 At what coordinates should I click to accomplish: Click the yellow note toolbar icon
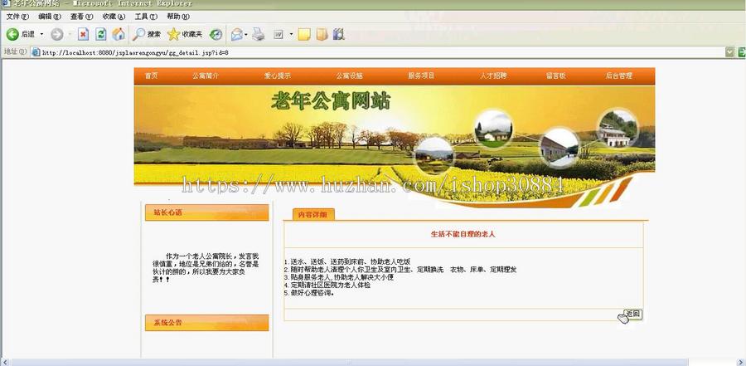[x=304, y=34]
